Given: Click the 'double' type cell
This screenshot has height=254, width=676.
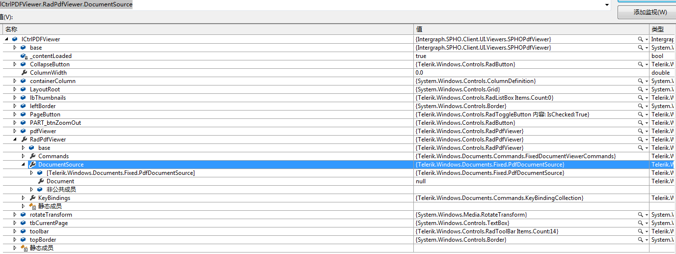Looking at the screenshot, I should pyautogui.click(x=660, y=73).
